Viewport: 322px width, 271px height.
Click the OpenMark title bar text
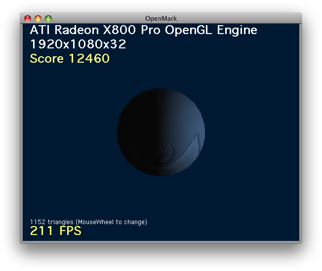click(161, 19)
